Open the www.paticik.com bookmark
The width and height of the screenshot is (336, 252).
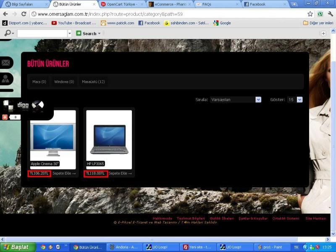[x=118, y=23]
